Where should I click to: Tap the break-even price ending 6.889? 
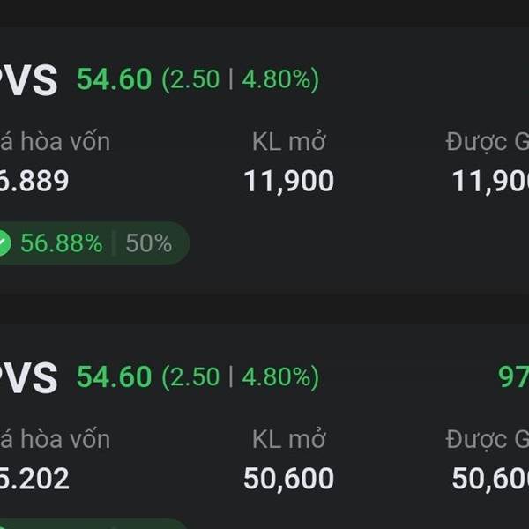(x=34, y=182)
